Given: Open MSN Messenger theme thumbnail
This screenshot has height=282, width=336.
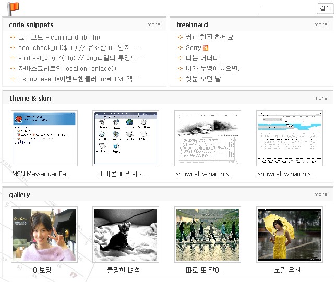Looking at the screenshot, I should click(44, 138).
